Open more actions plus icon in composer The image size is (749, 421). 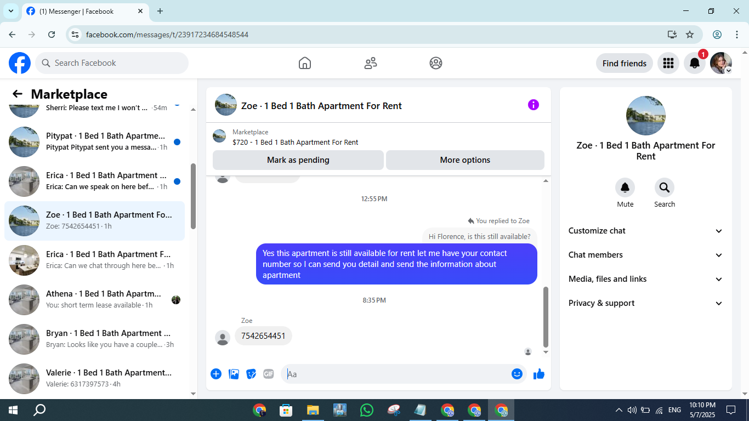(x=216, y=374)
